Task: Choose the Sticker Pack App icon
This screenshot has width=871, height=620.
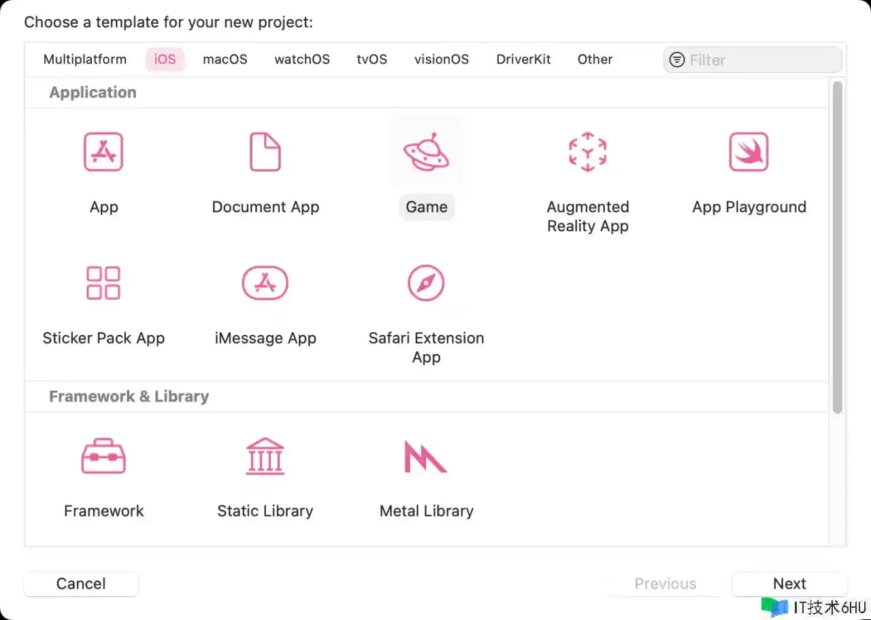Action: 103,283
